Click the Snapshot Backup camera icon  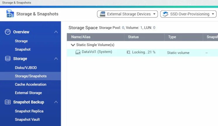click(8, 102)
